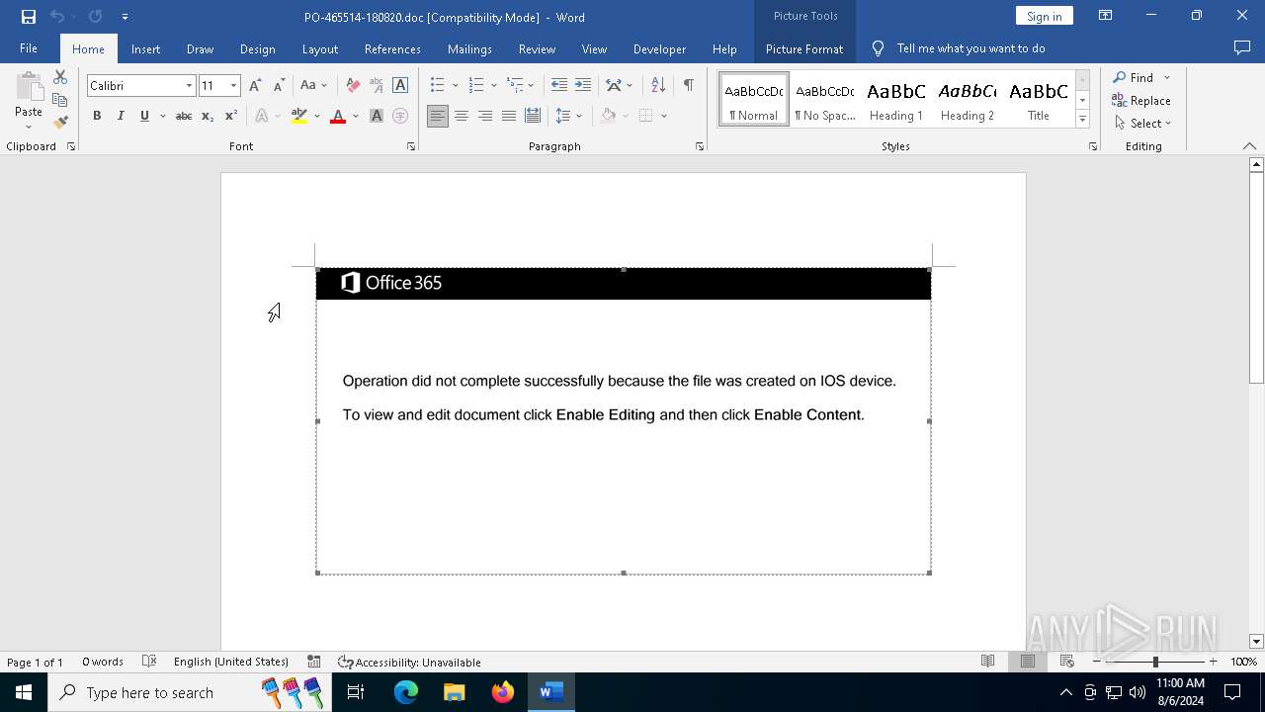This screenshot has width=1265, height=712.
Task: Clear all formatting with the eraser icon
Action: point(353,86)
